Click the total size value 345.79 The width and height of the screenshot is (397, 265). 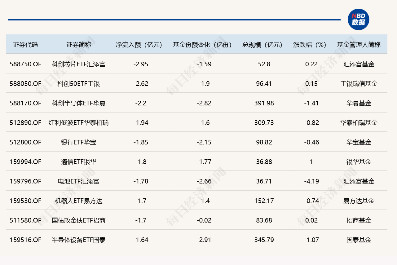coord(264,240)
